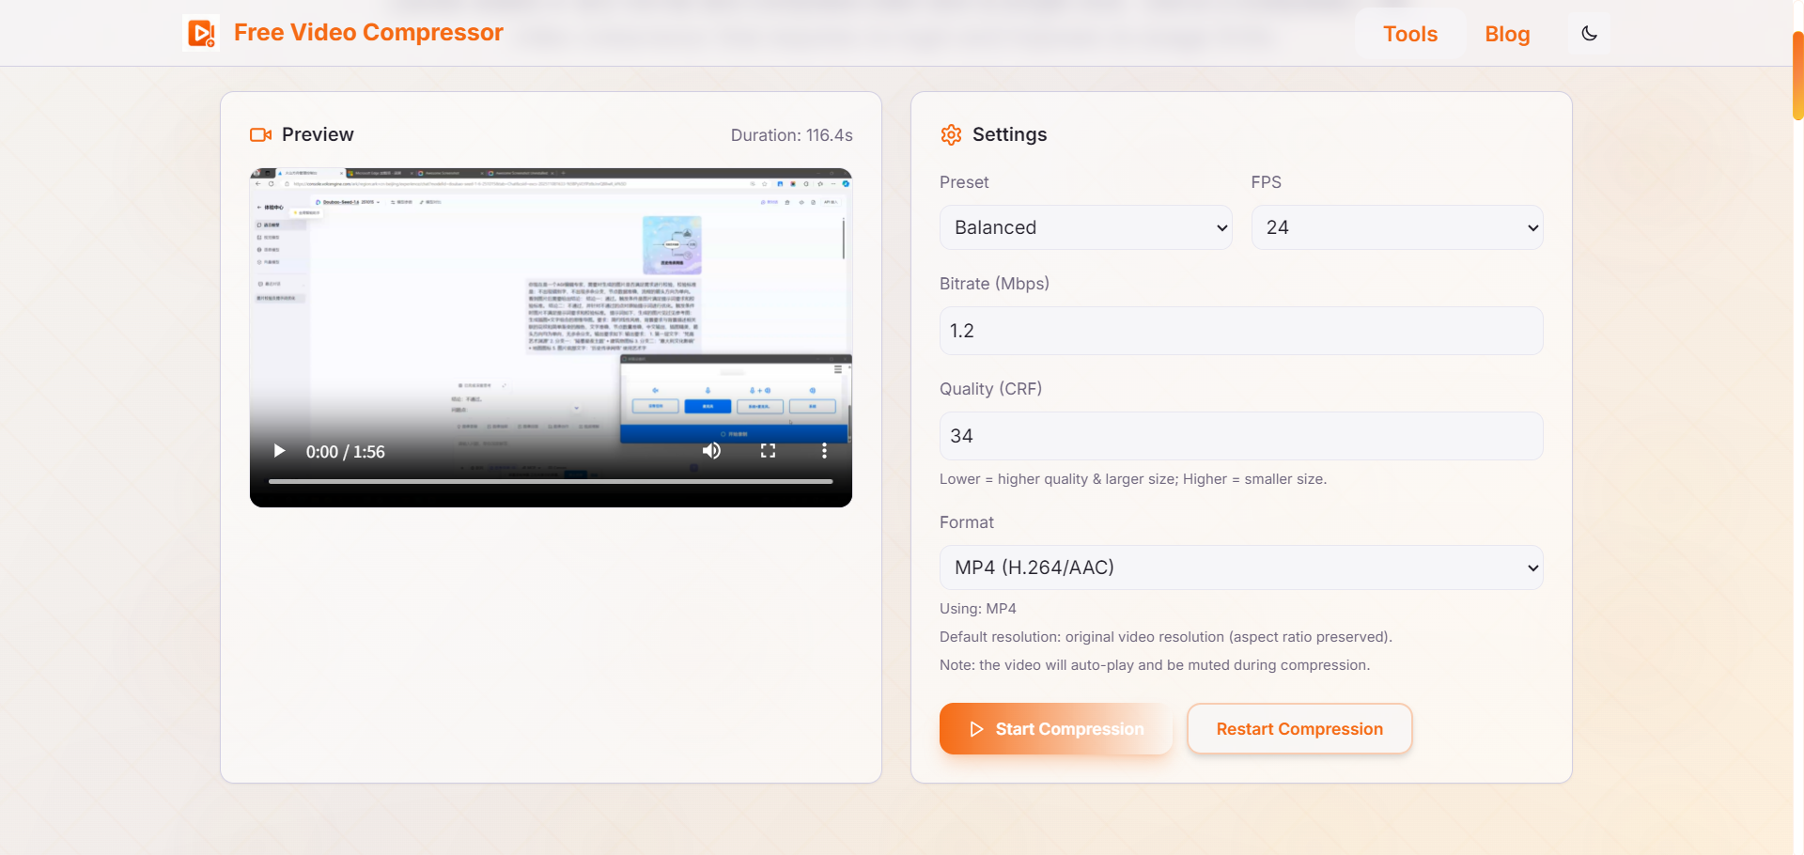Open the Tools menu

coord(1409,34)
